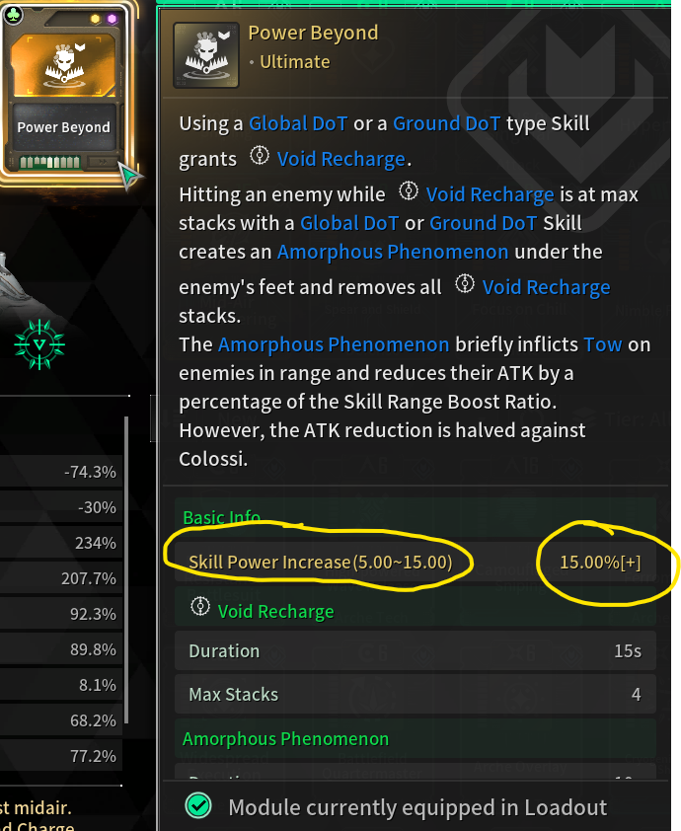Image resolution: width=681 pixels, height=831 pixels.
Task: Click the Void Recharge icon after "removes all"
Action: pos(465,285)
